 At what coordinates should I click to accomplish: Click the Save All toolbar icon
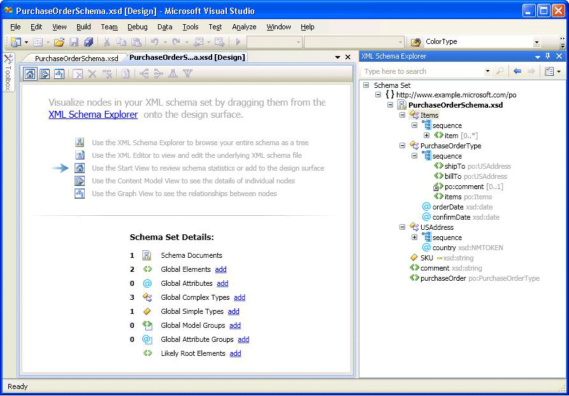coord(89,42)
